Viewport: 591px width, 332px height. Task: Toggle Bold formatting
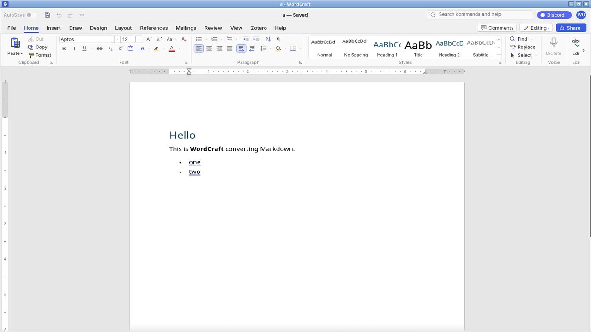point(64,48)
